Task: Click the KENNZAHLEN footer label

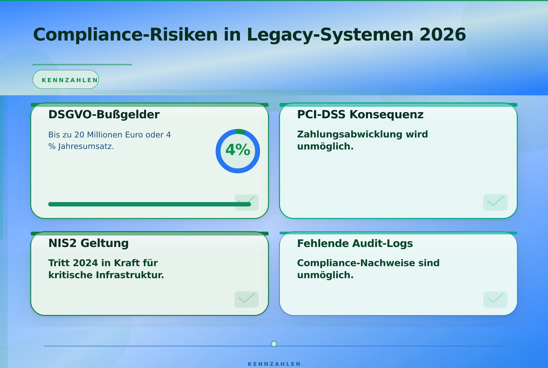Action: click(x=274, y=364)
